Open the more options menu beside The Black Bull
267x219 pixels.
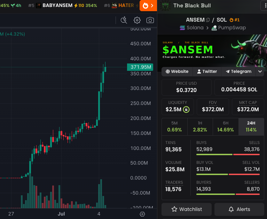point(264,6)
